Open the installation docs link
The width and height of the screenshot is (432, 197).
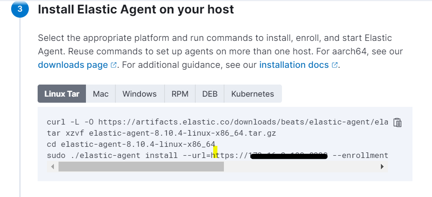[294, 65]
